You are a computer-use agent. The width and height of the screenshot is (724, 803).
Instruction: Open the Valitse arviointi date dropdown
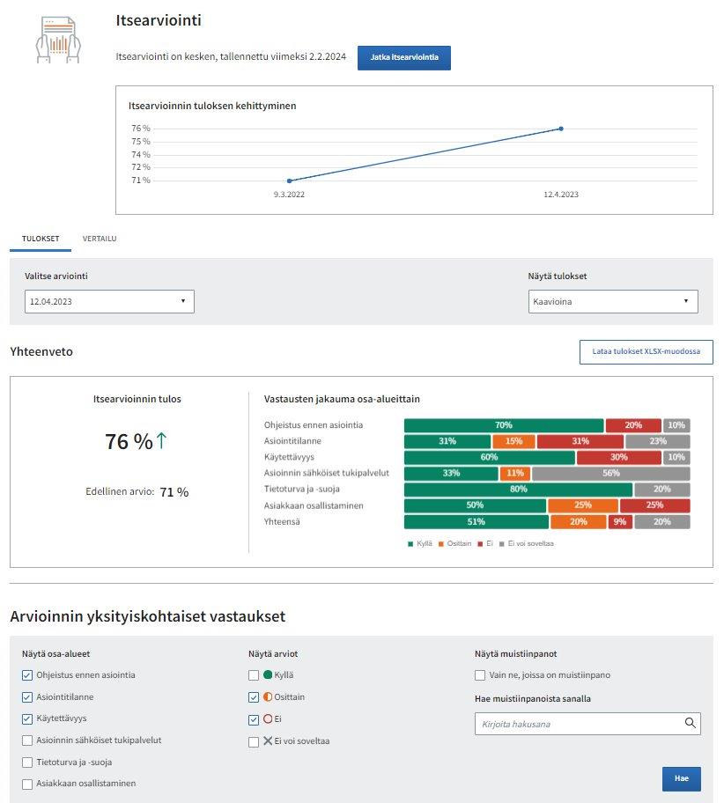tap(109, 301)
